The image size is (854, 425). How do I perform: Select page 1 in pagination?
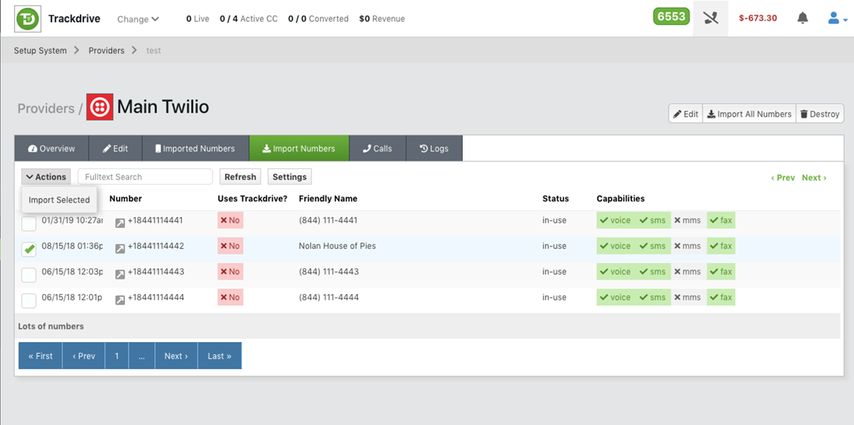pyautogui.click(x=116, y=356)
